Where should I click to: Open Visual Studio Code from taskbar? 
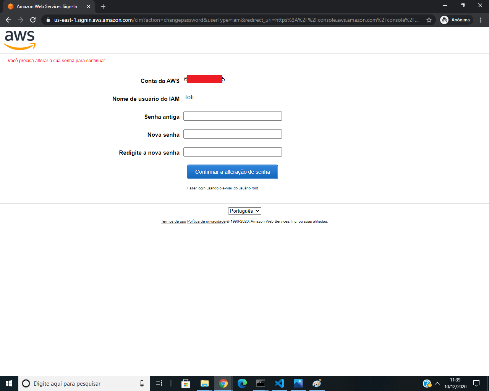(x=280, y=383)
